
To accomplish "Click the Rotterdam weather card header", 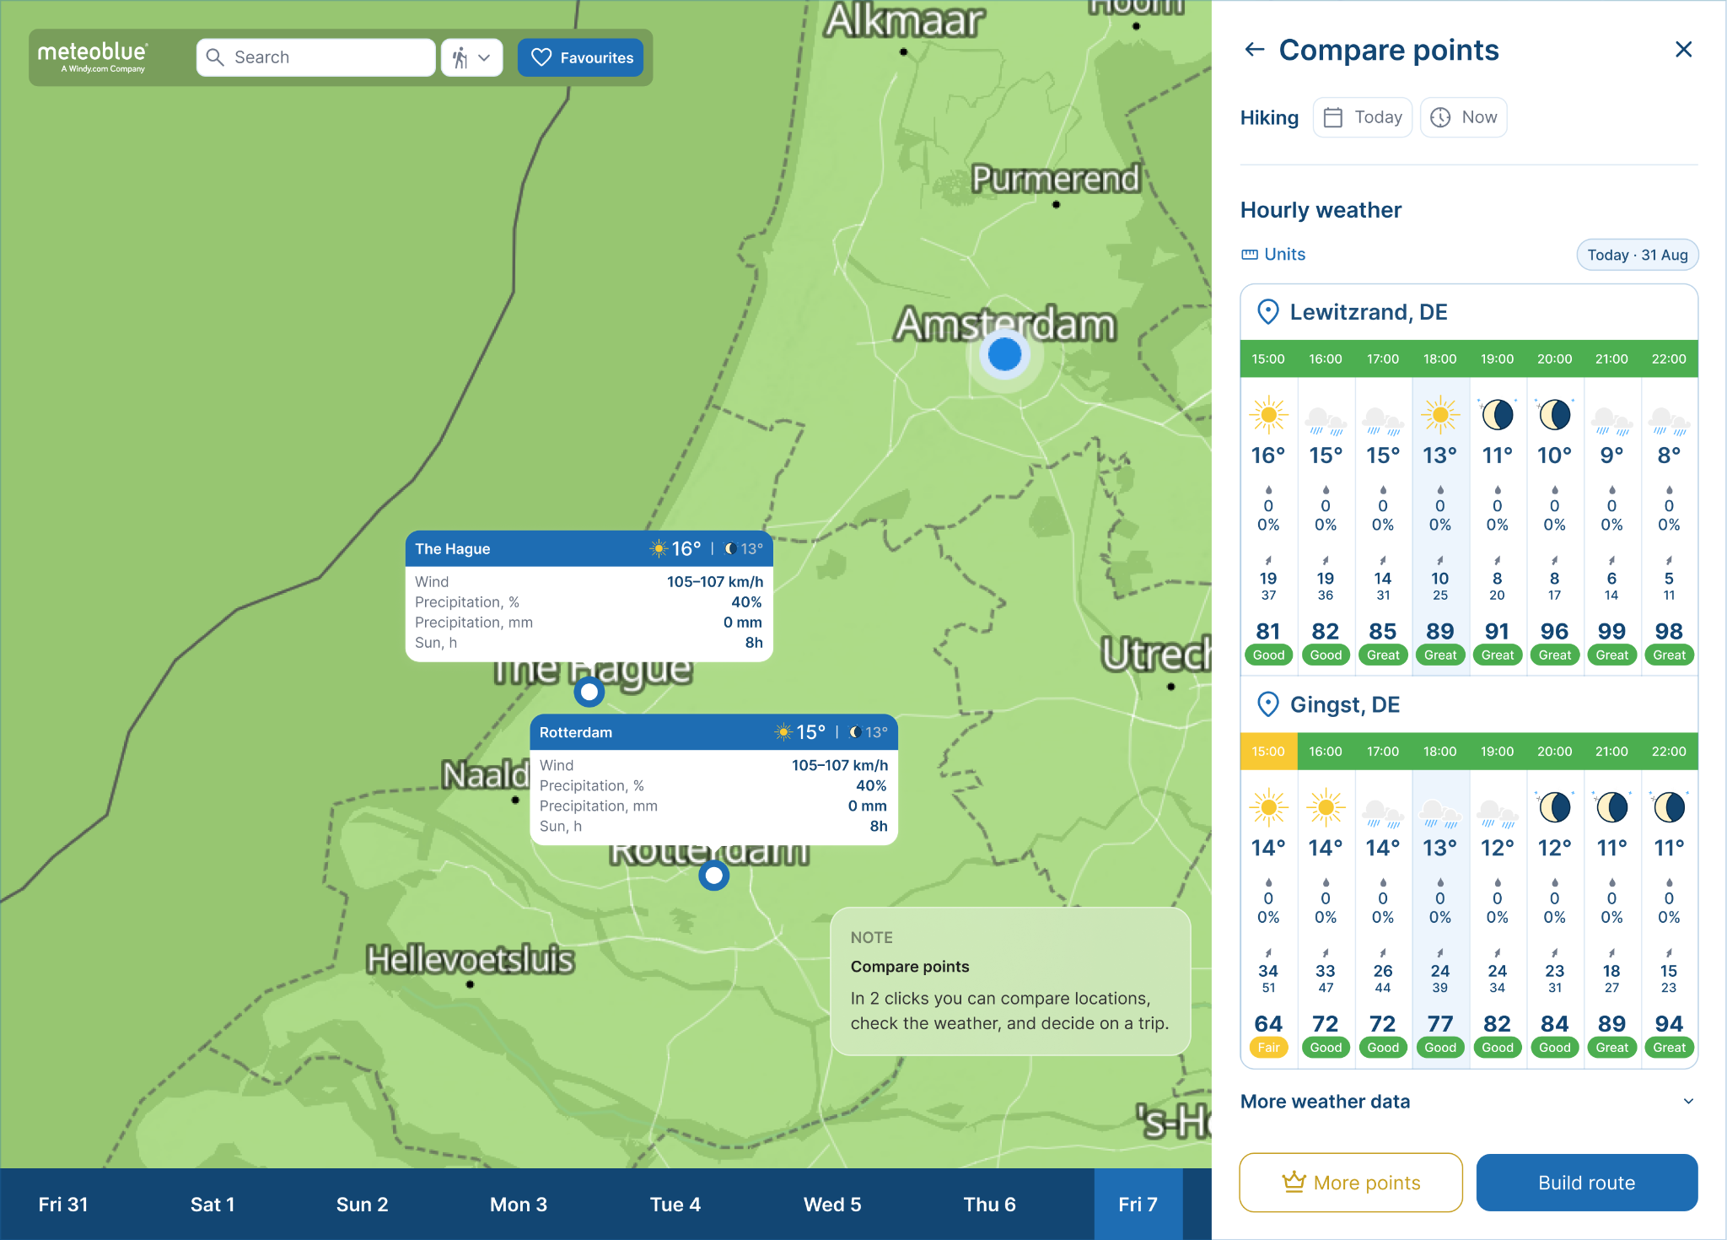I will [713, 732].
